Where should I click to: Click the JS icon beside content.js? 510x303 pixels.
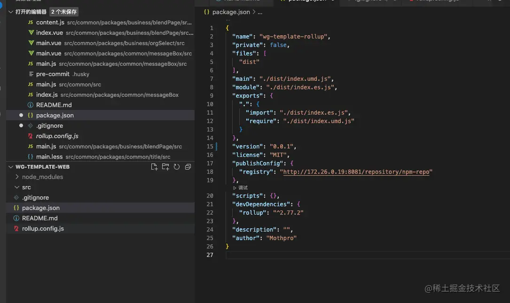click(x=31, y=23)
